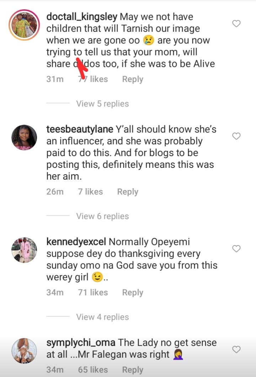Open teesbeautylane's avatar

click(x=24, y=137)
